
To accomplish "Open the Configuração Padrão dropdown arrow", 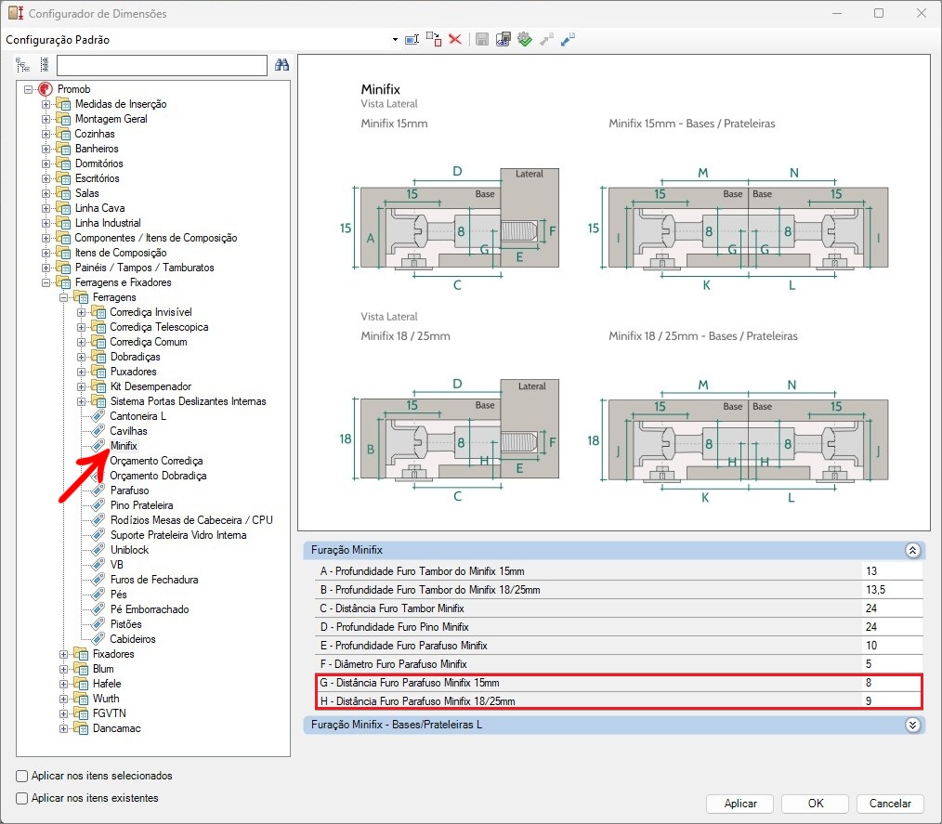I will [395, 40].
